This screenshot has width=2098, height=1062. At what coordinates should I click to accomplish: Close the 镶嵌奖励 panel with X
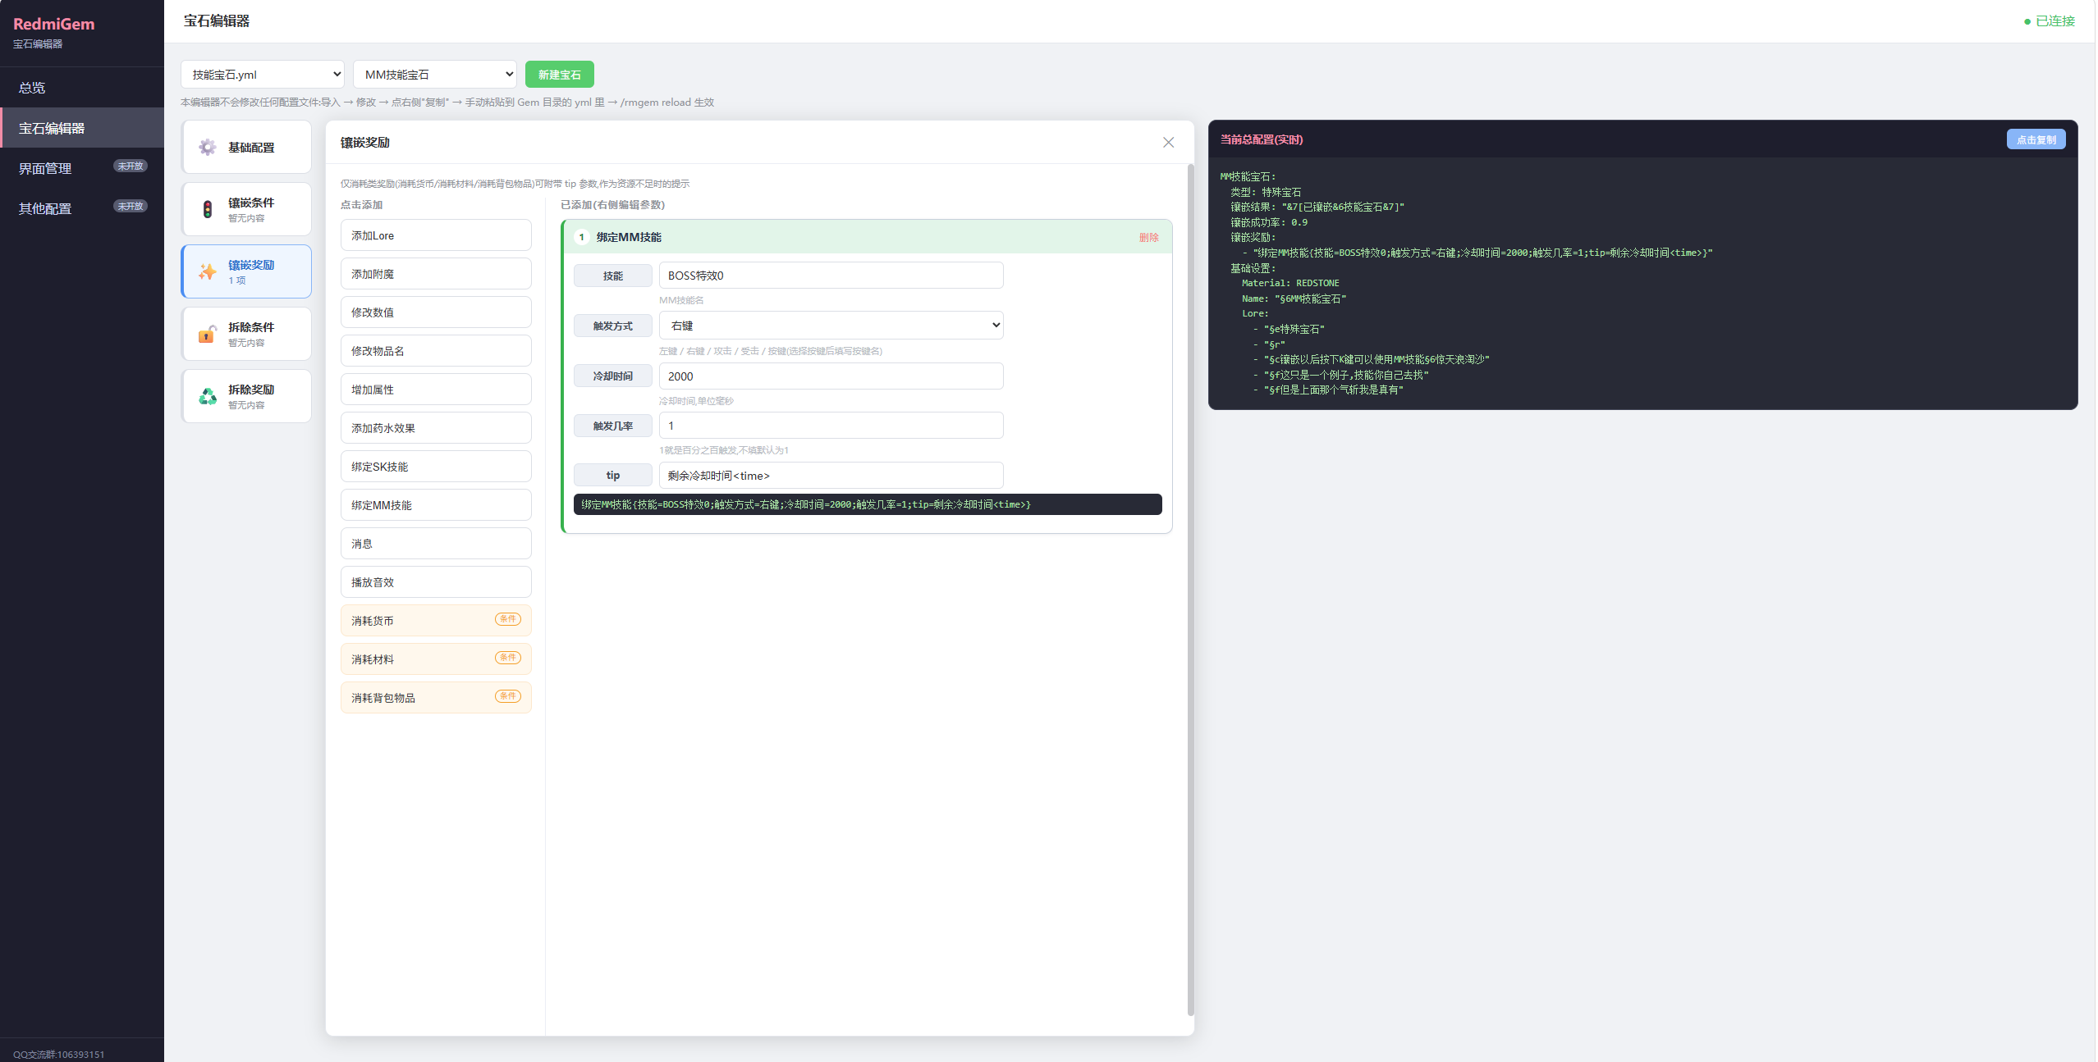[1168, 143]
